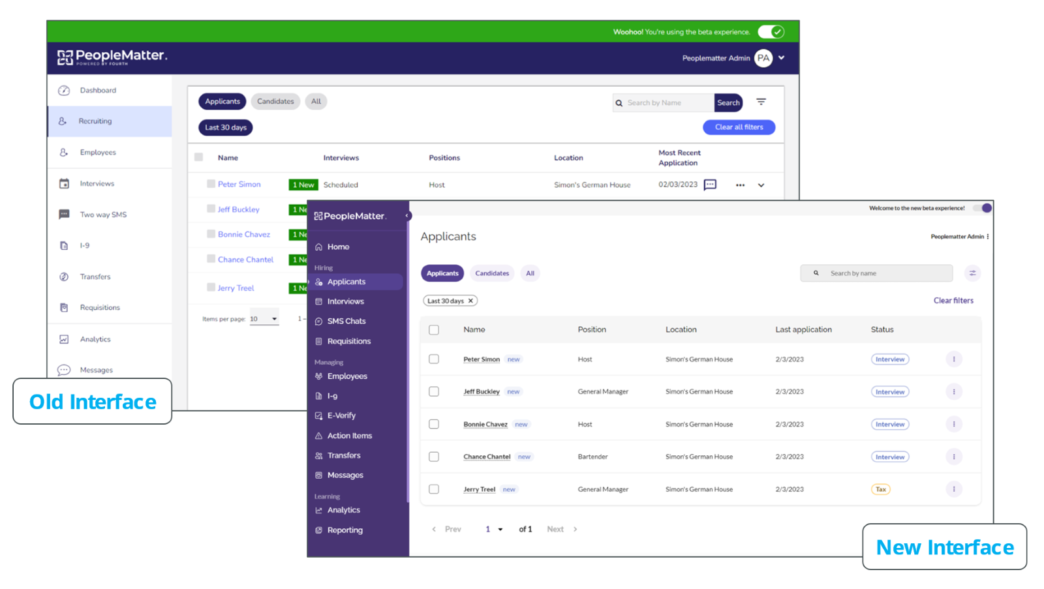Remove the Last 30 days filter chip

point(470,301)
